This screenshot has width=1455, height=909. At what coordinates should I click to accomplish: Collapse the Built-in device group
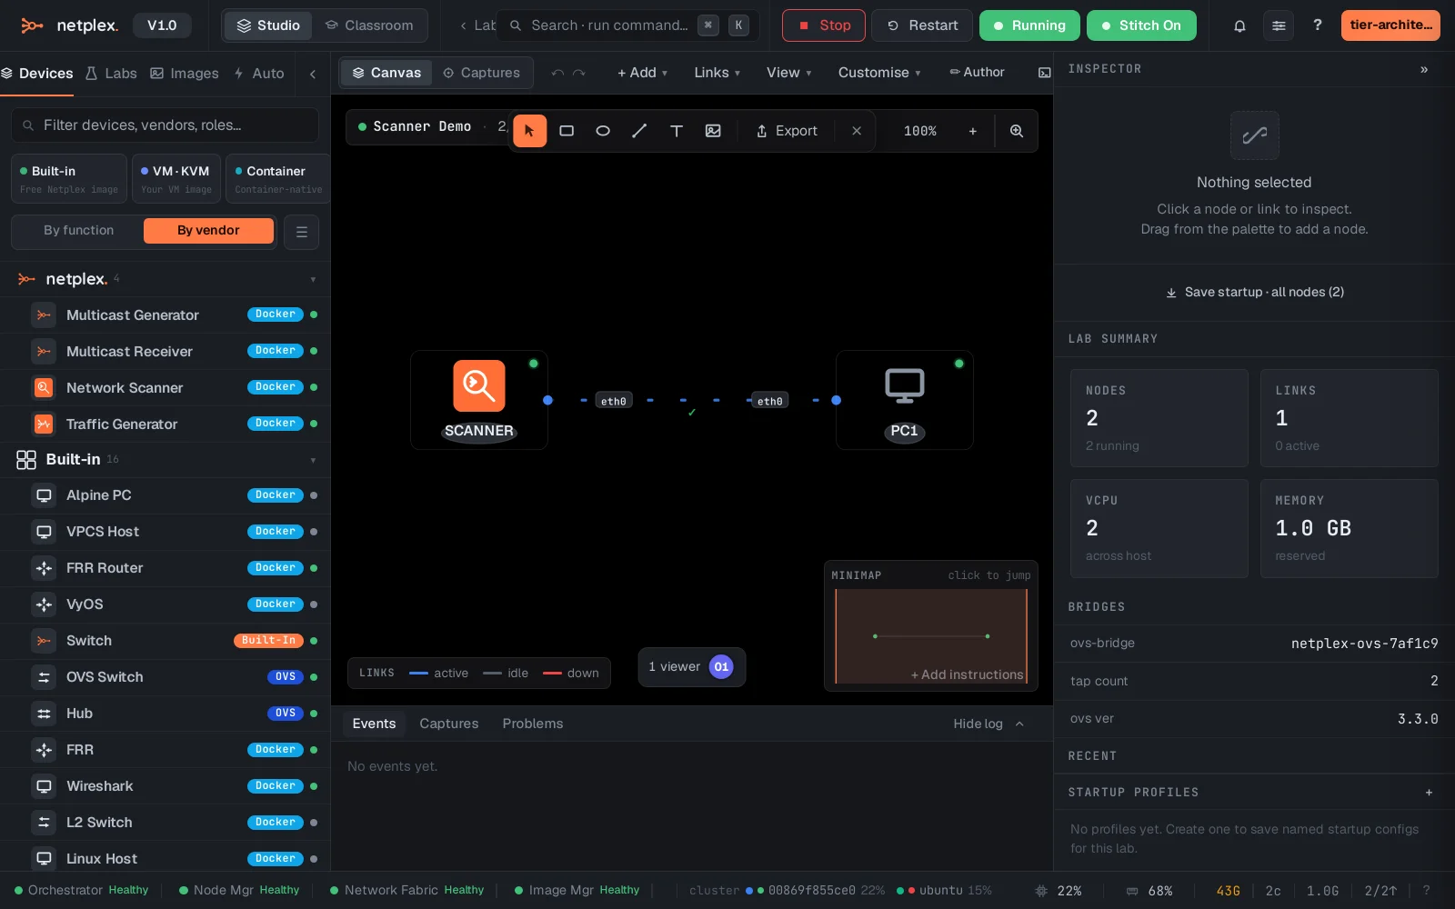(x=313, y=460)
